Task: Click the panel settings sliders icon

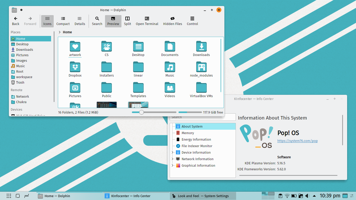Action: click(x=352, y=196)
